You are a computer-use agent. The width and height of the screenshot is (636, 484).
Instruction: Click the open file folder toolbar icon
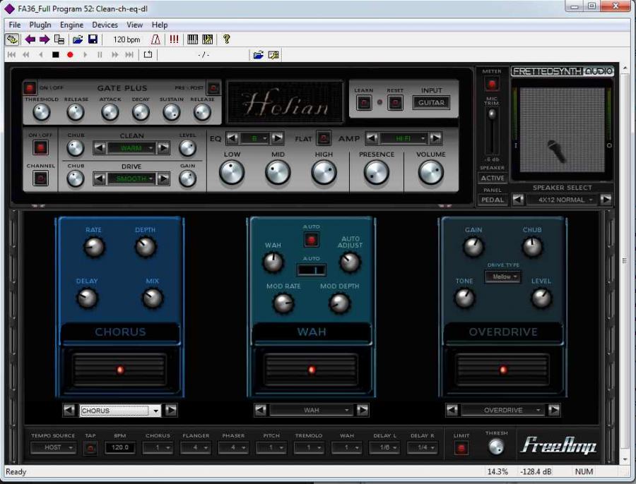(x=78, y=40)
